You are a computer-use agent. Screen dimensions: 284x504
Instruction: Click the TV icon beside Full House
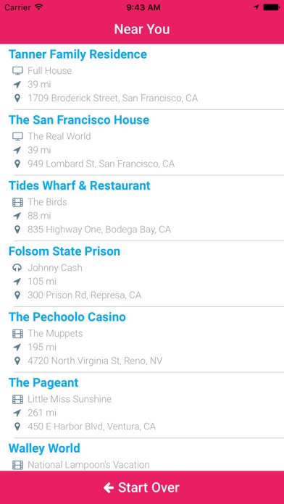coord(17,71)
